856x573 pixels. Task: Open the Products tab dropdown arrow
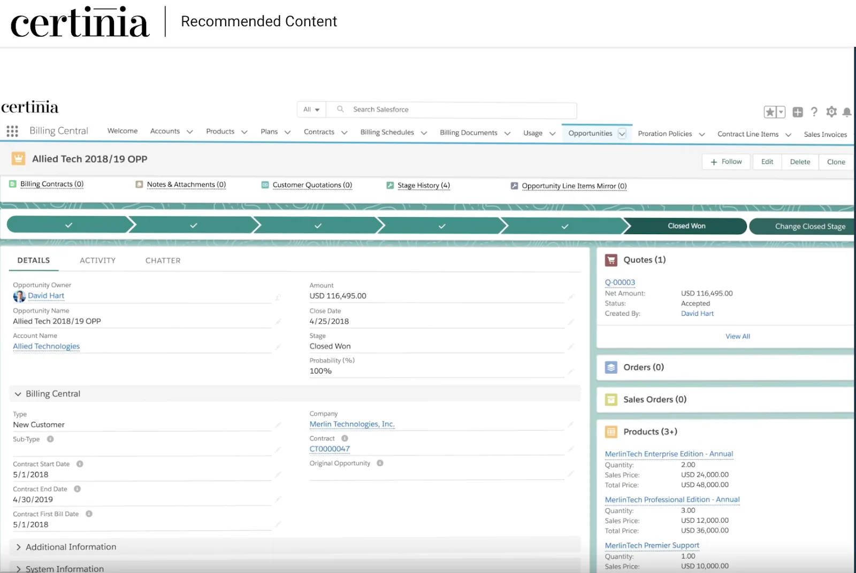click(244, 132)
